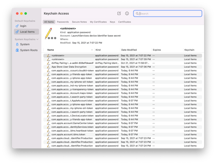Select the login keychain unlocked padlock icon
Viewport: 216px width, 164px height.
point(17,26)
